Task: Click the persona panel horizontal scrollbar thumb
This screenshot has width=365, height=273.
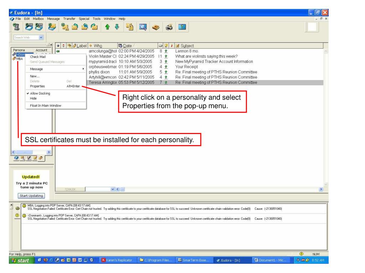Action: (24, 152)
